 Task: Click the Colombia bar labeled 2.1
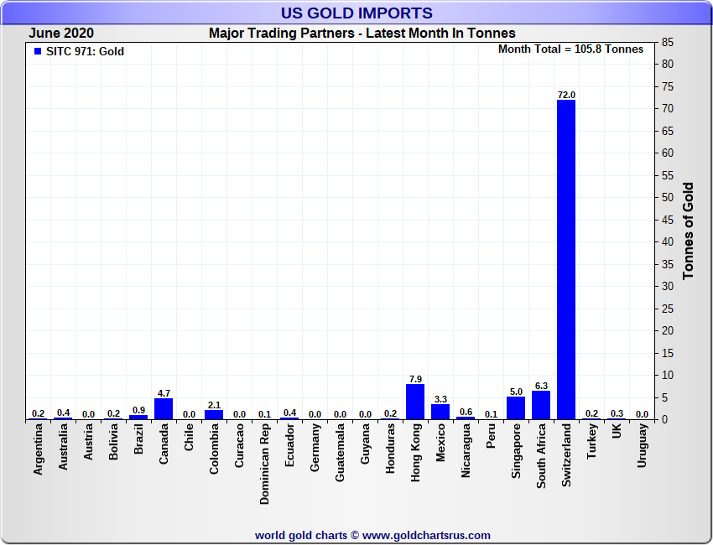pos(214,414)
